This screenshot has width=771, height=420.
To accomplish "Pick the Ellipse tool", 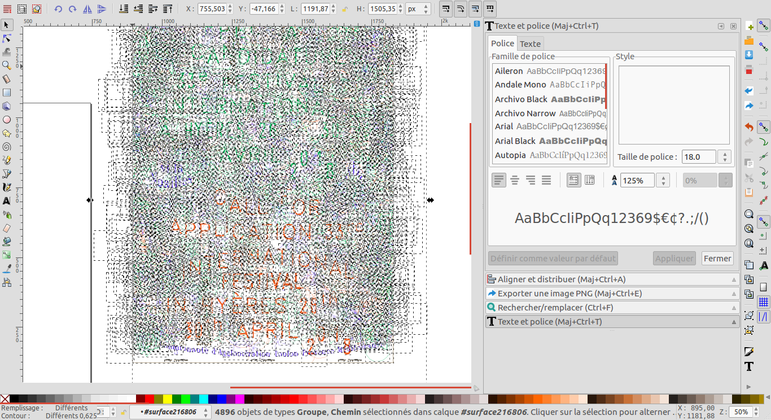I will click(7, 120).
